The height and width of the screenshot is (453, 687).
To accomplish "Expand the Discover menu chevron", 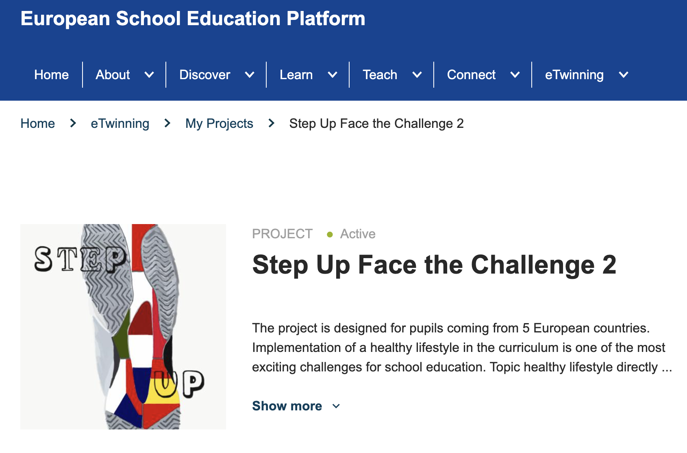I will tap(250, 75).
